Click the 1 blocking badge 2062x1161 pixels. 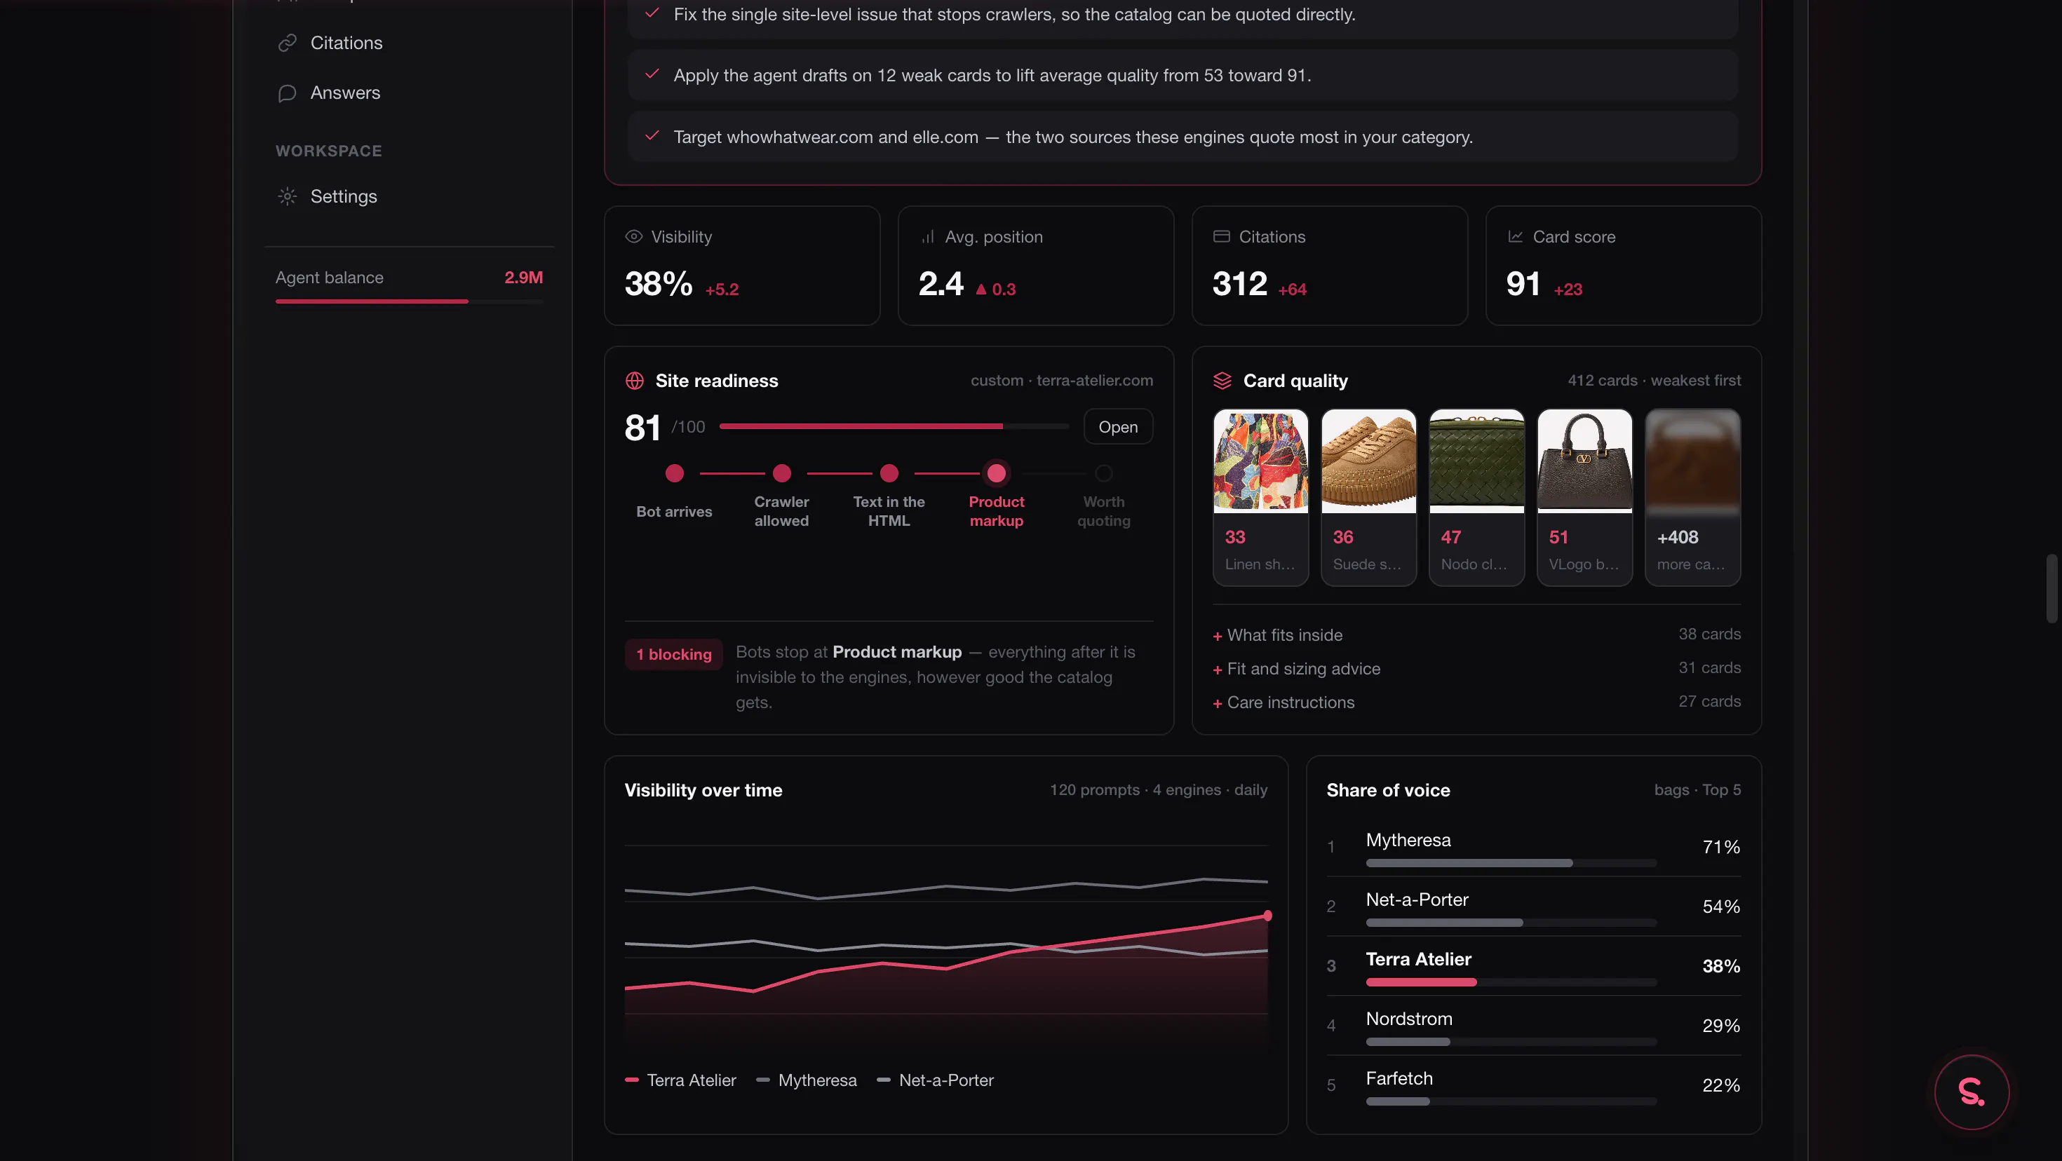click(x=674, y=653)
